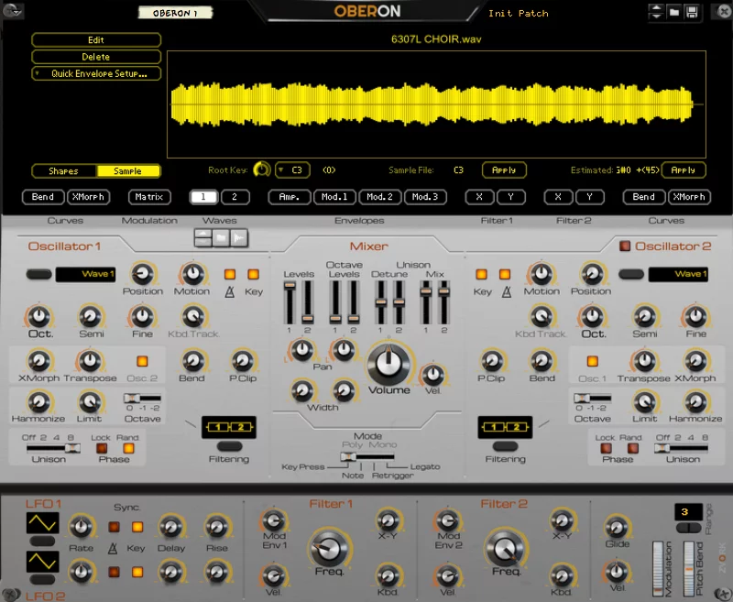Click the Pitch Bend wheel

click(689, 569)
